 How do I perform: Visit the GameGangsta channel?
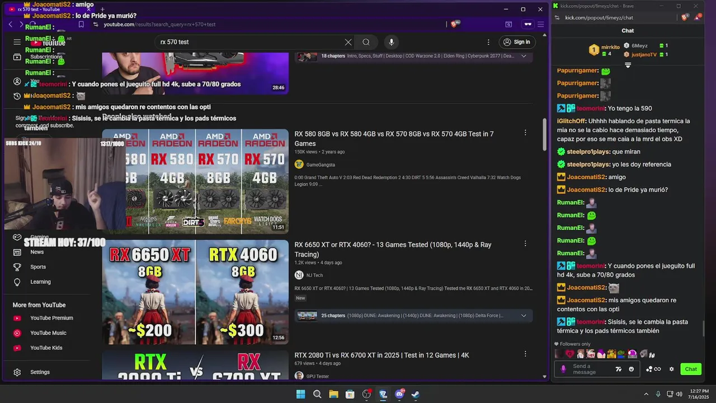click(321, 165)
